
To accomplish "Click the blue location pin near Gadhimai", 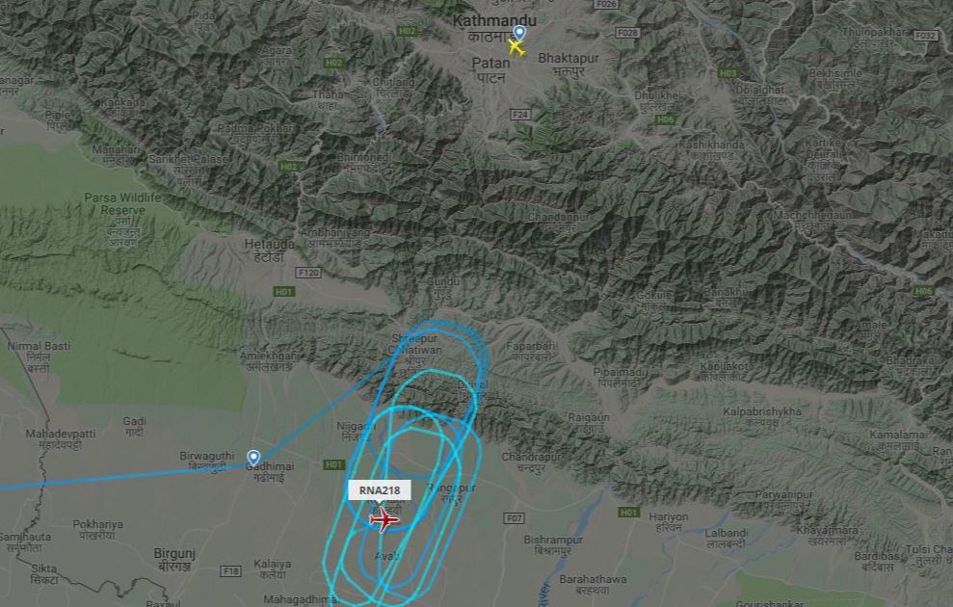I will click(253, 458).
